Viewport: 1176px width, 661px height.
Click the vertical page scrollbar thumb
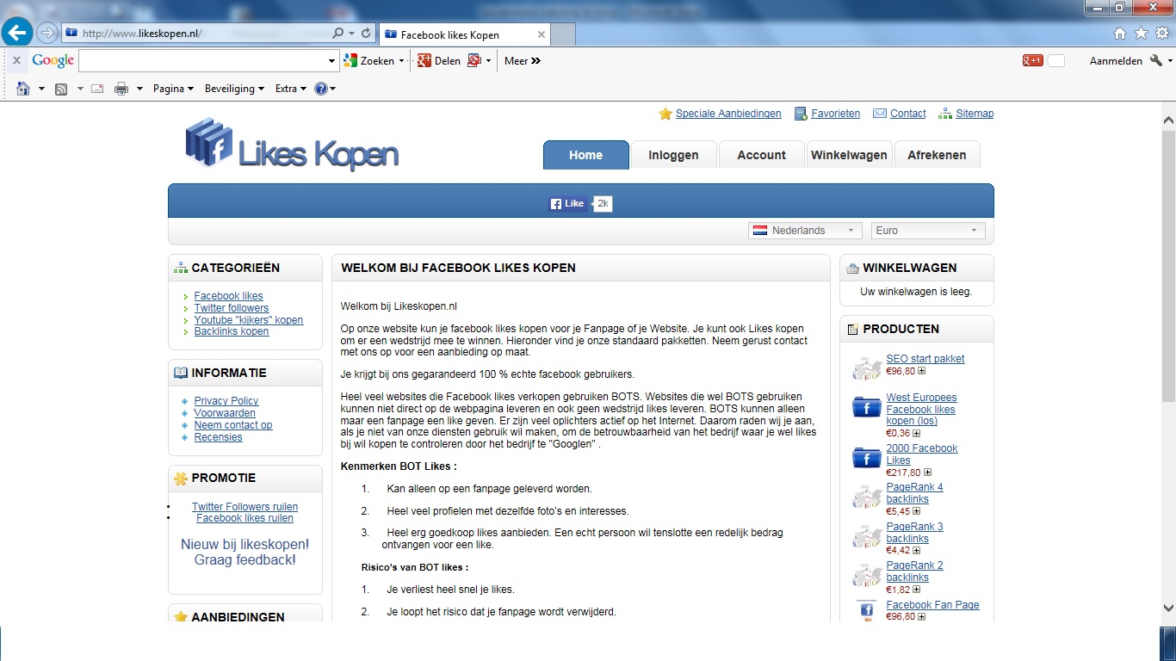pos(1168,266)
